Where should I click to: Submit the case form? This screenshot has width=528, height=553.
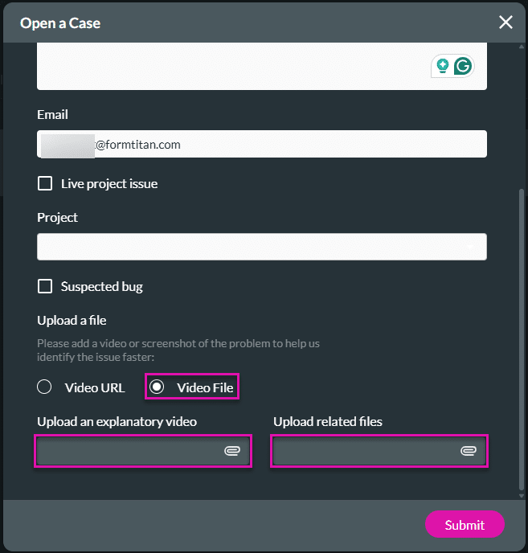click(x=465, y=525)
